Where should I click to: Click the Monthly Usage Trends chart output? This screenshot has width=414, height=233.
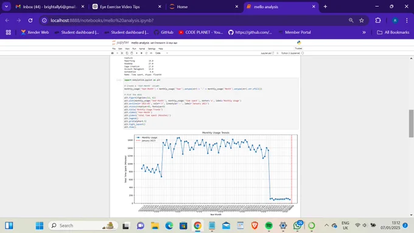point(211,173)
